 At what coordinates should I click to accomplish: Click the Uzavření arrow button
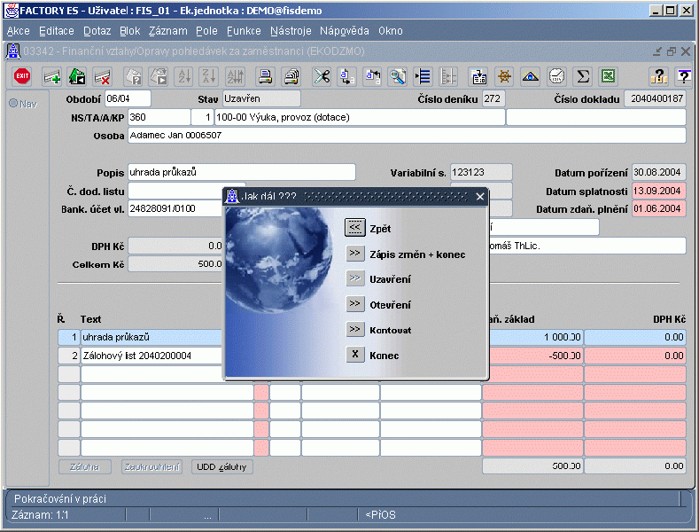[355, 278]
